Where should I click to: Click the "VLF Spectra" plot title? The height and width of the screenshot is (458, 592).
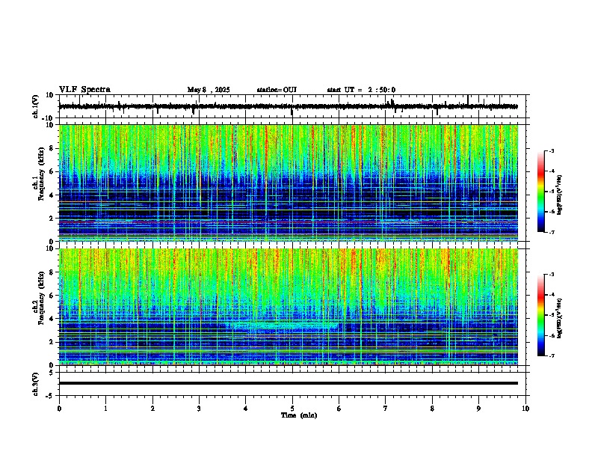tap(84, 90)
